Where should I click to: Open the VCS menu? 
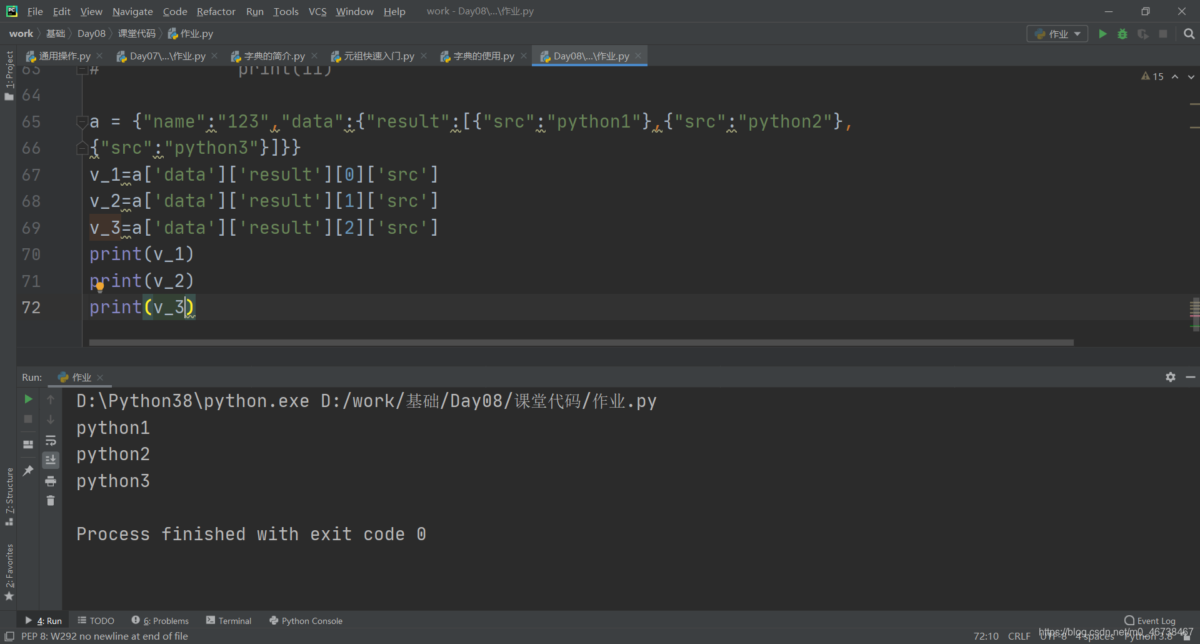317,11
